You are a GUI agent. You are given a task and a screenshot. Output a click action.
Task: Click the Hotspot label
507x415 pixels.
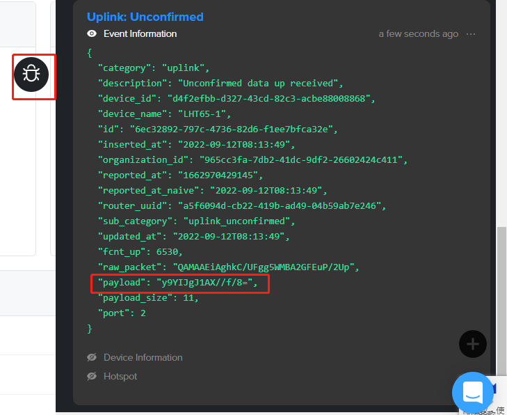click(120, 376)
